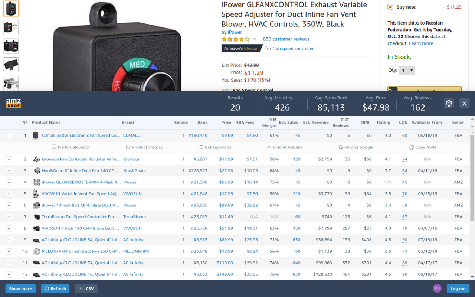
Task: Expand row 4 iPower GLFANXBOOSTER details
Action: [x=9, y=182]
